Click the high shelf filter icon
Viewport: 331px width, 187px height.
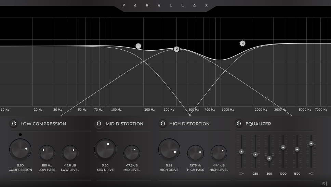tap(311, 174)
